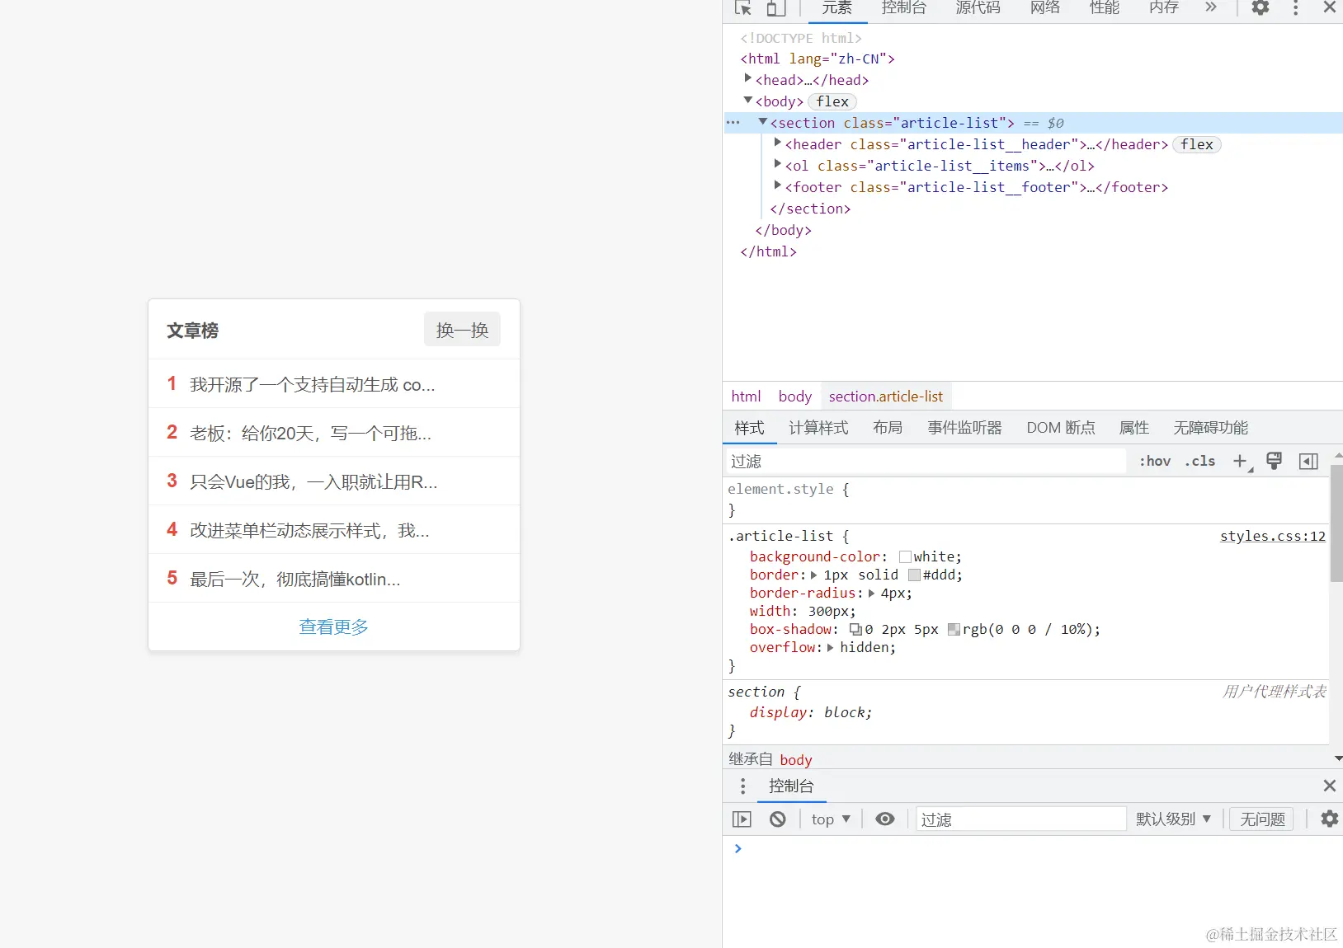Click the 换一换 button in article card
Screen dimensions: 1343x948
(x=462, y=330)
